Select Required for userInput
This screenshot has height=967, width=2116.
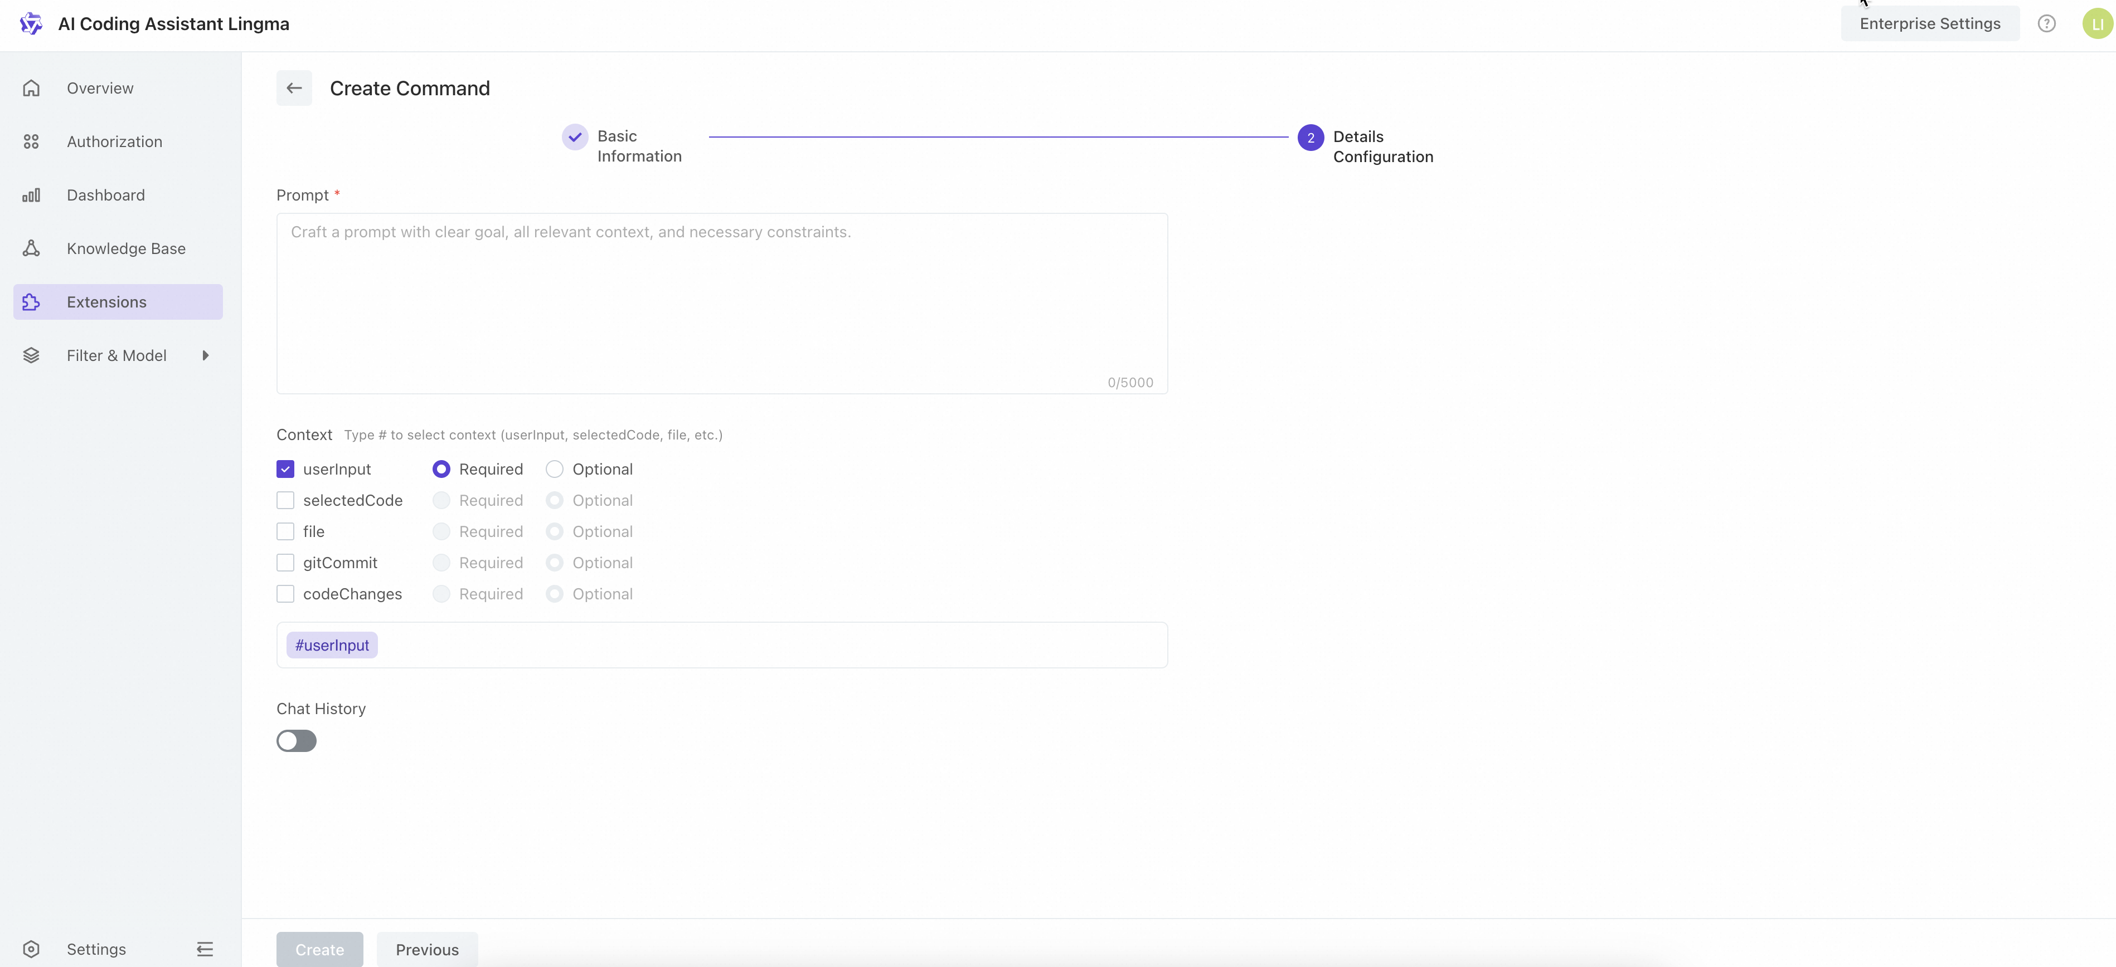pyautogui.click(x=441, y=468)
